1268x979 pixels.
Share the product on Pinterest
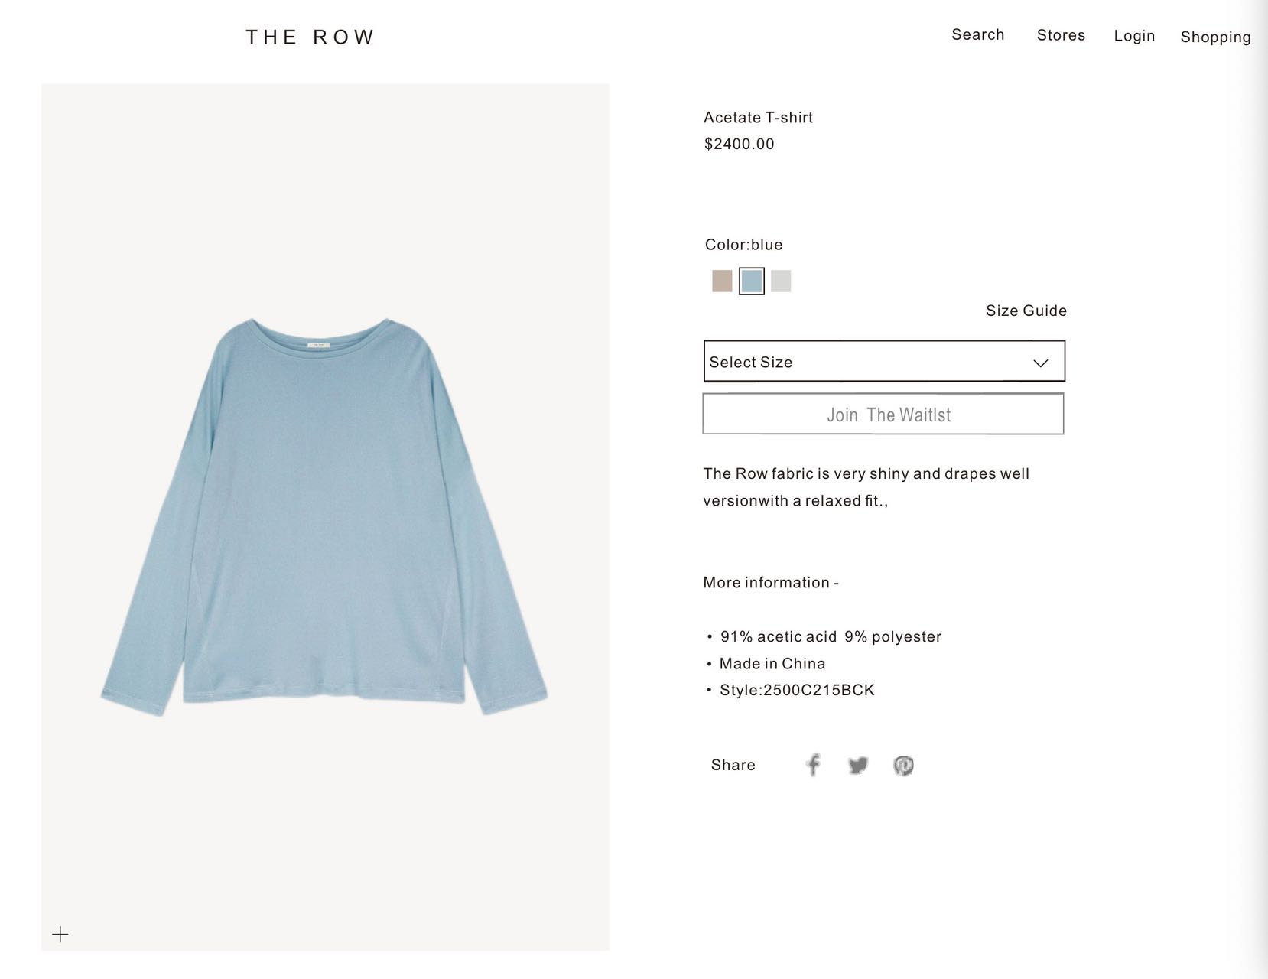point(903,765)
